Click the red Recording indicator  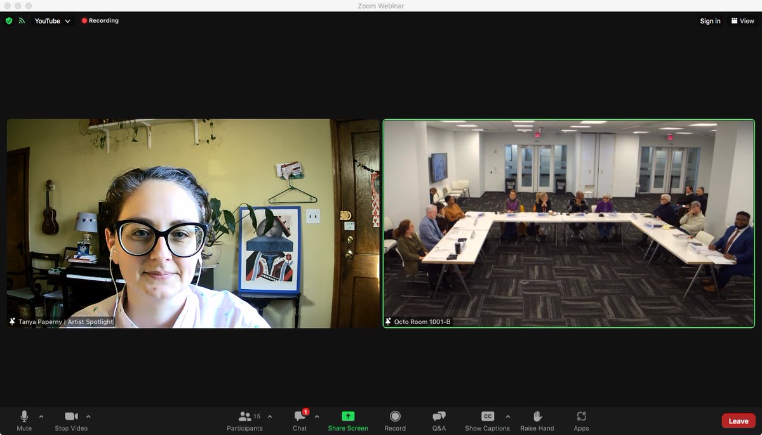[100, 21]
